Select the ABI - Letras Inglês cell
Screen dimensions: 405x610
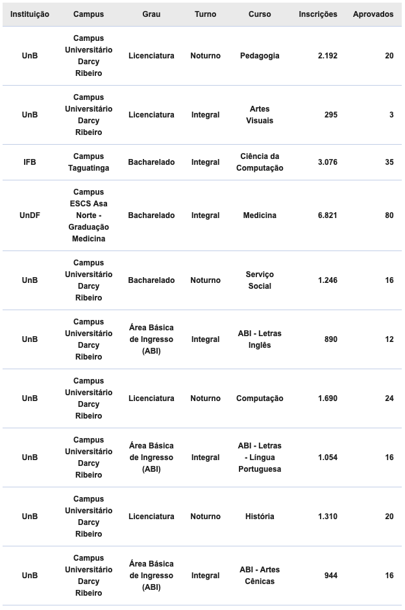click(260, 339)
